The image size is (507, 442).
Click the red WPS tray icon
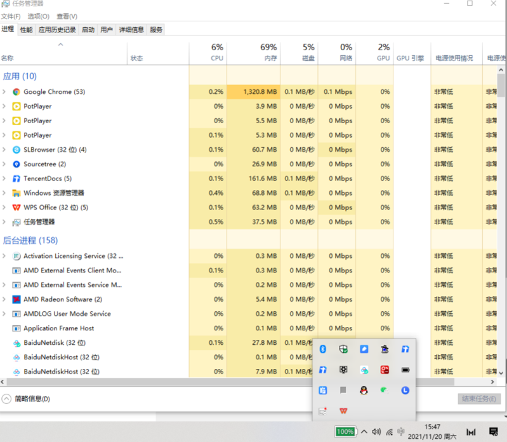(x=343, y=411)
